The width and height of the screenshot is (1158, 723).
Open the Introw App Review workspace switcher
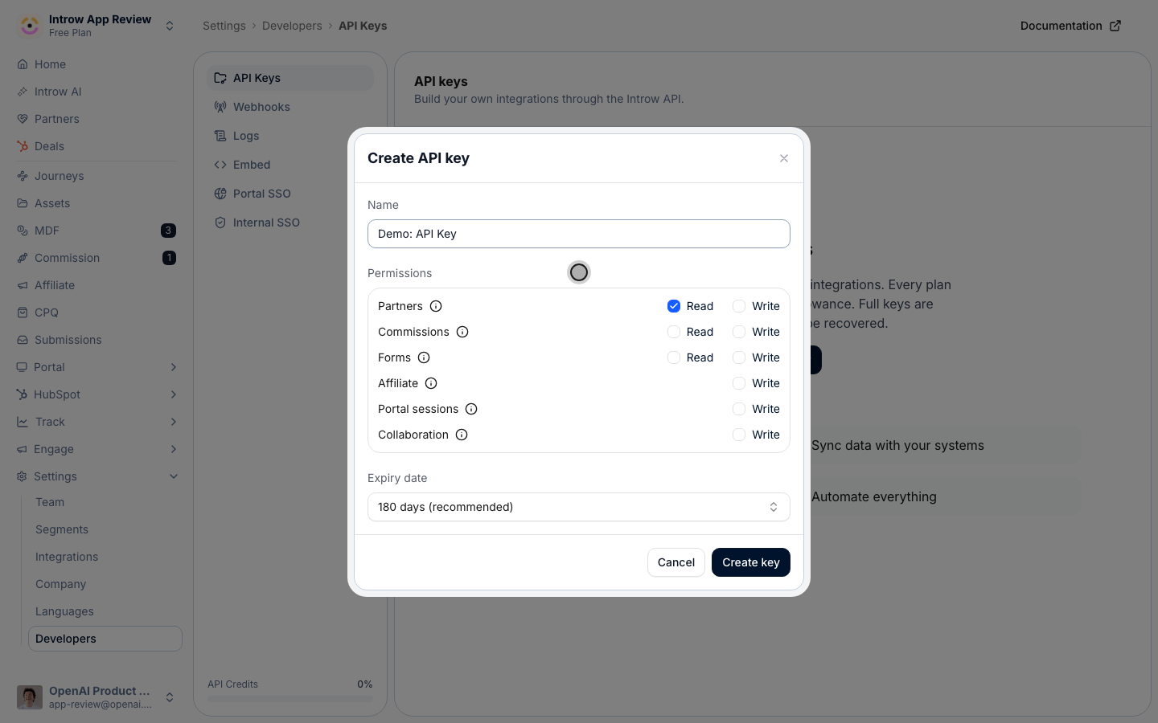coord(96,26)
